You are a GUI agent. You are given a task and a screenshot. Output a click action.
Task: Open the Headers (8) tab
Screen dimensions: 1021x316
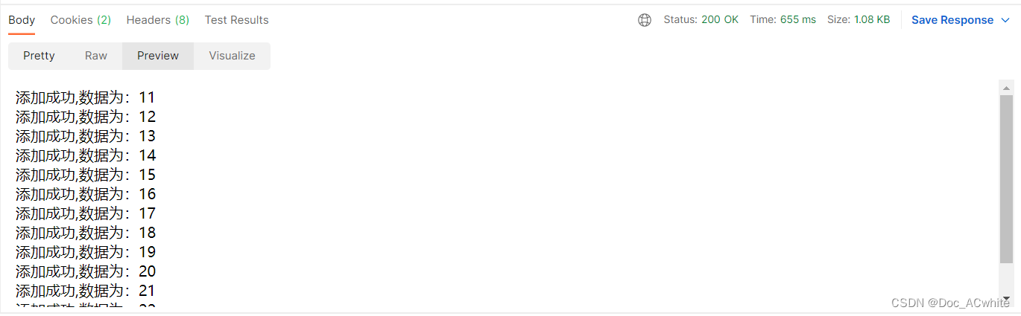158,20
